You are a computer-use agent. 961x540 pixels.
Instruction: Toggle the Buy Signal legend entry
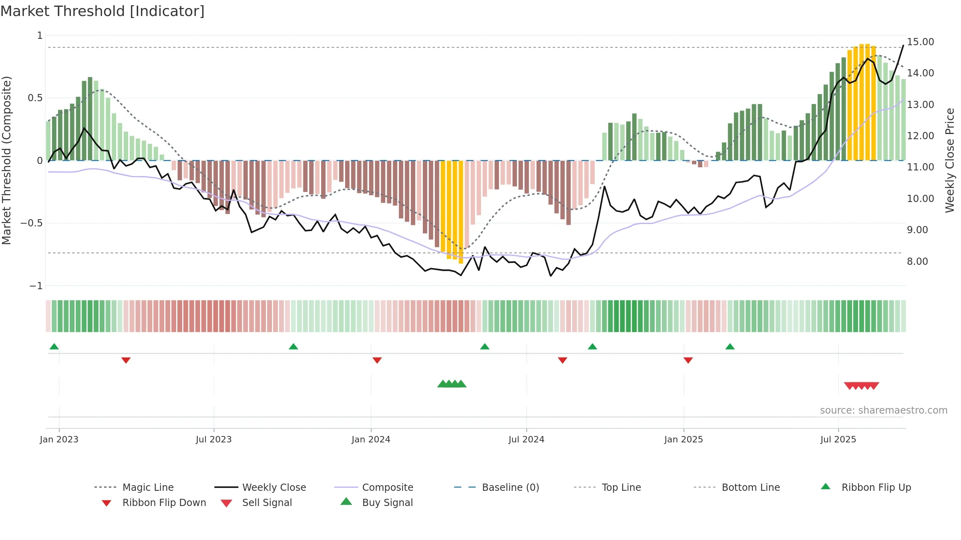pos(376,502)
